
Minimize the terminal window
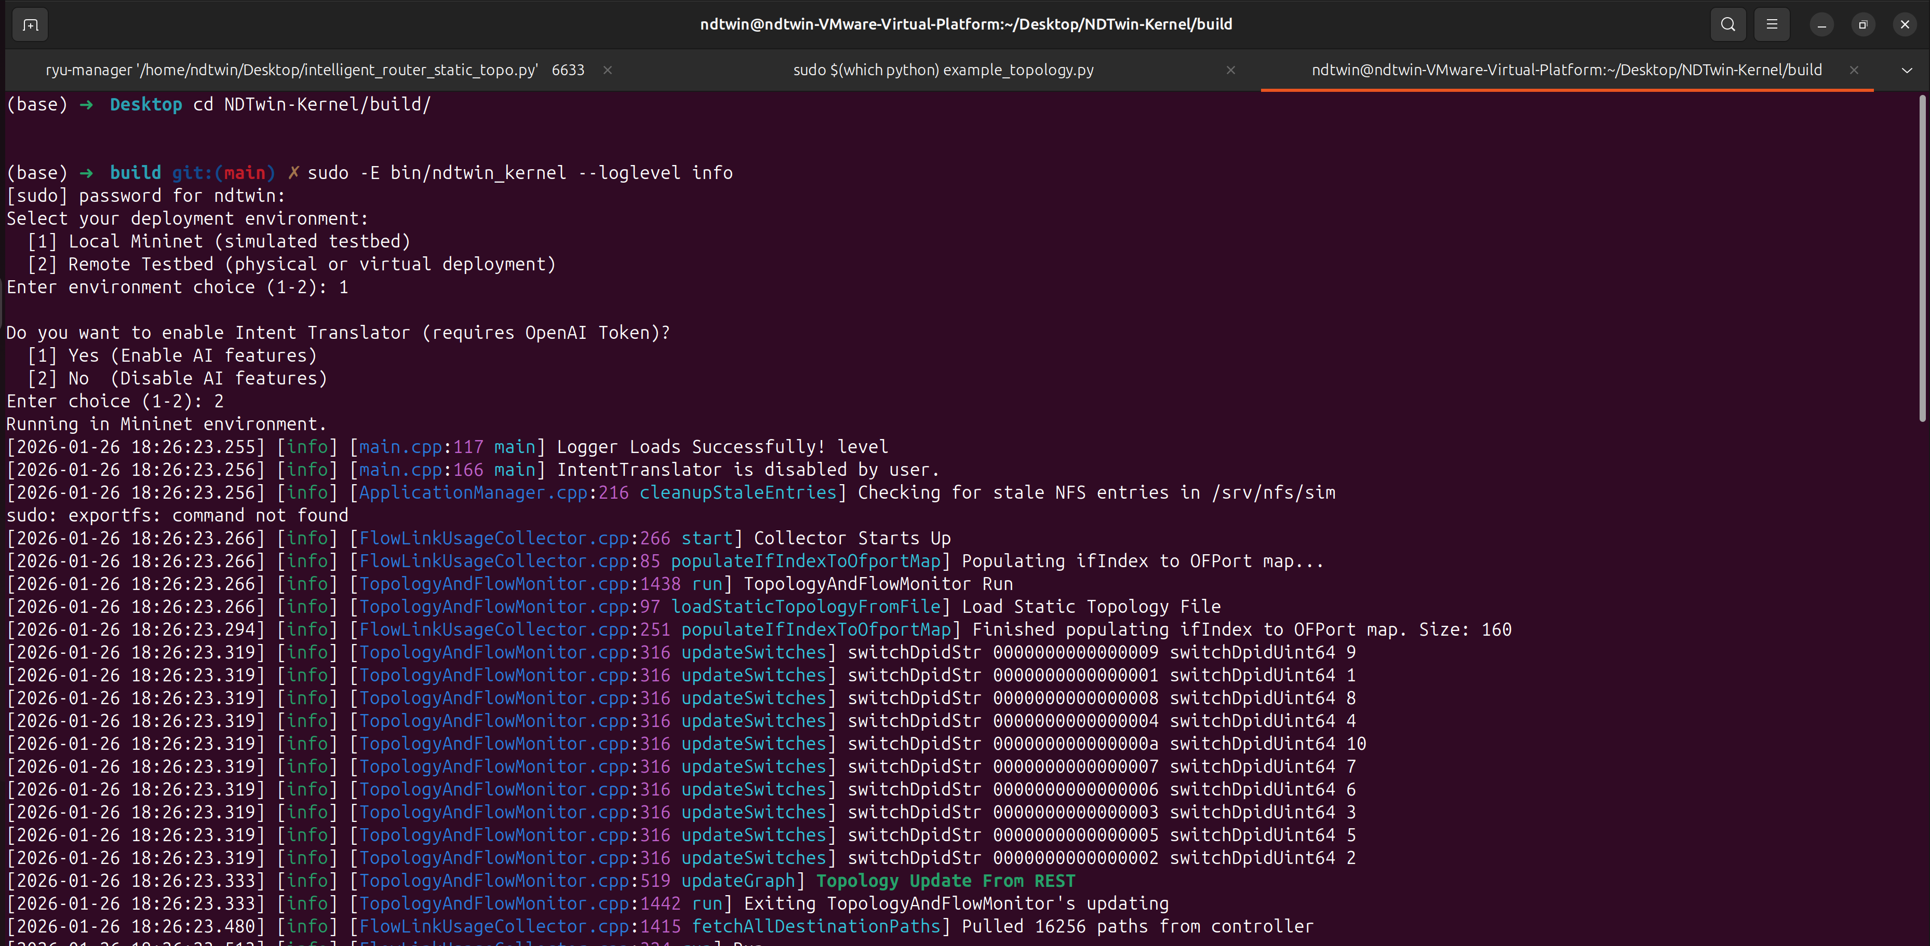(1821, 25)
